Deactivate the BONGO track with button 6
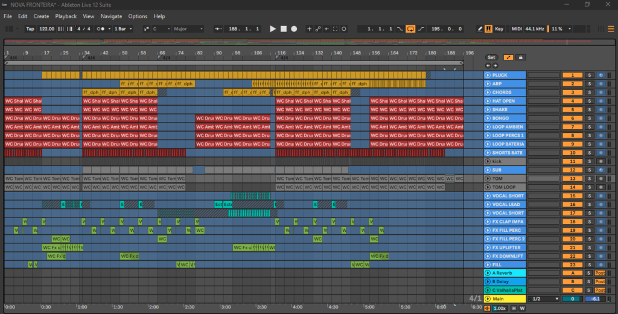 coord(572,118)
